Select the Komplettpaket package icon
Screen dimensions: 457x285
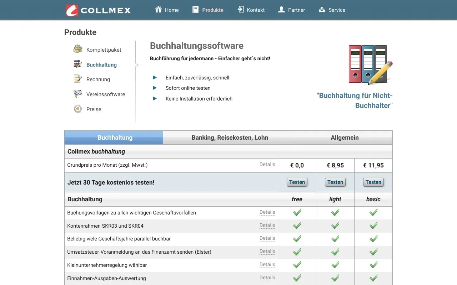pos(77,49)
